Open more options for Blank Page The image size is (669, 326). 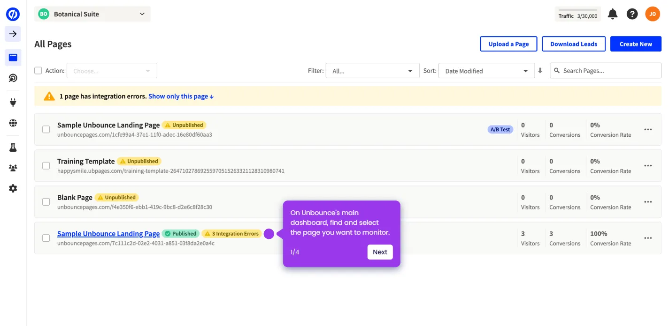[648, 202]
